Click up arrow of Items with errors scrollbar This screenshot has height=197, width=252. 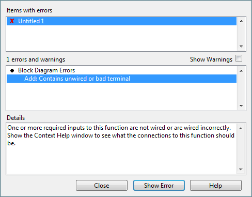coord(241,21)
